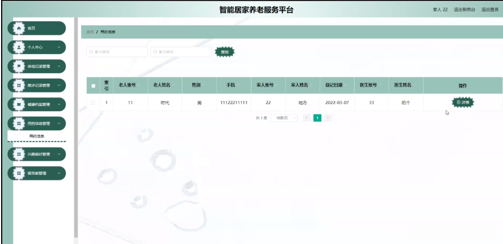The width and height of the screenshot is (503, 244).
Task: Sort by 老人姓名 column arrows
Action: 173,85
